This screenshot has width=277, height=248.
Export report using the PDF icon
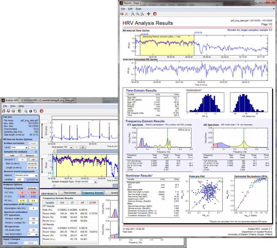tap(127, 14)
